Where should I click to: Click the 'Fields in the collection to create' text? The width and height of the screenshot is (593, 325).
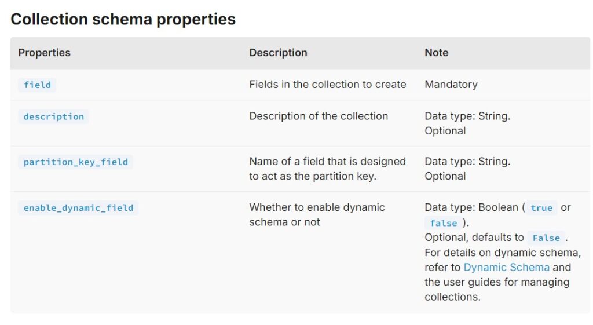tap(328, 85)
